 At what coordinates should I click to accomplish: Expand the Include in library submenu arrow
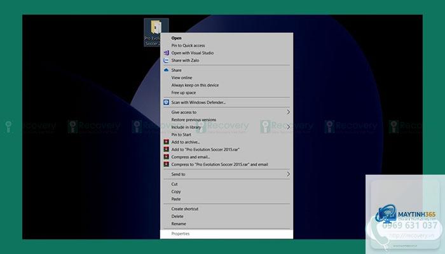tap(288, 127)
